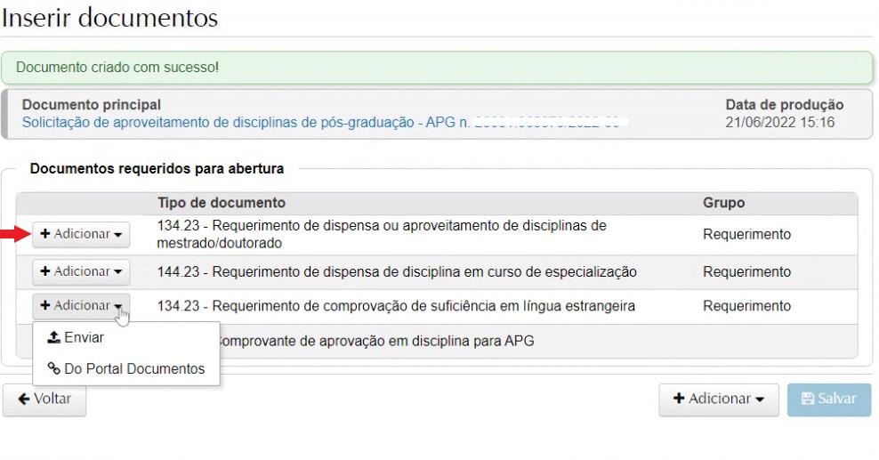Click the plus icon in the 144.23 row
Viewport: 879px width, 460px height.
45,270
